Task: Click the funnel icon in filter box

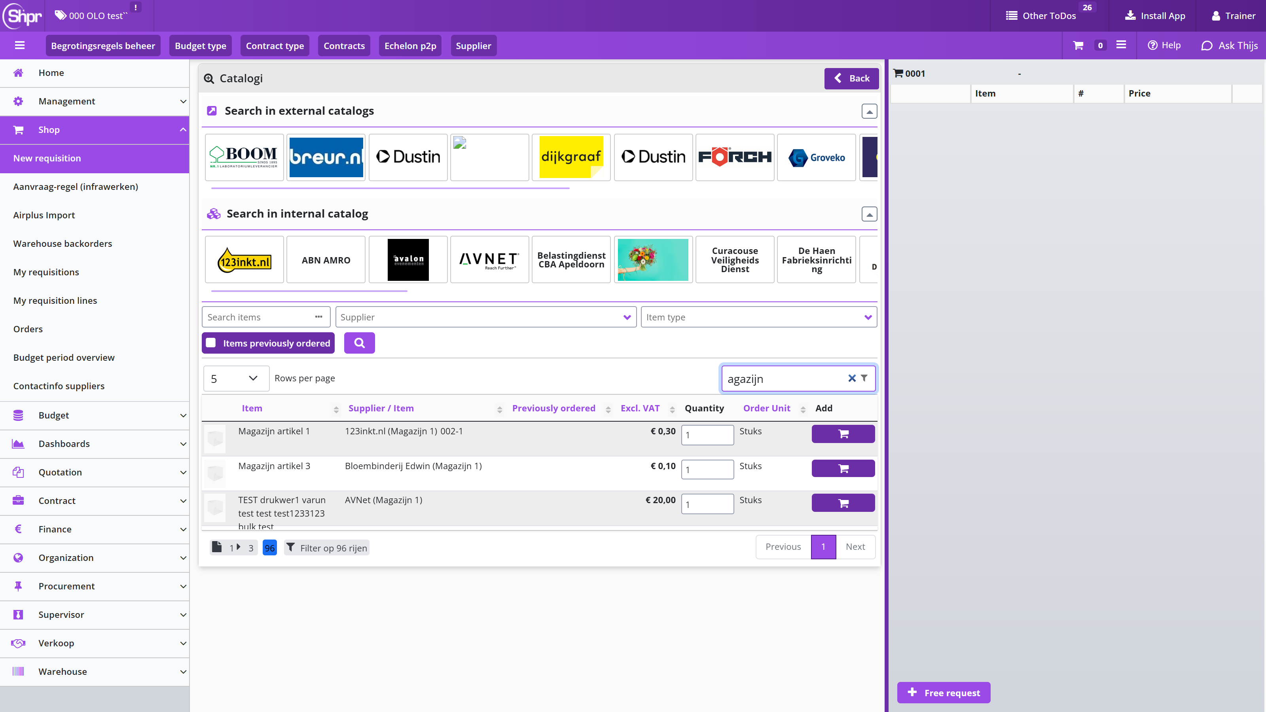Action: (x=864, y=379)
